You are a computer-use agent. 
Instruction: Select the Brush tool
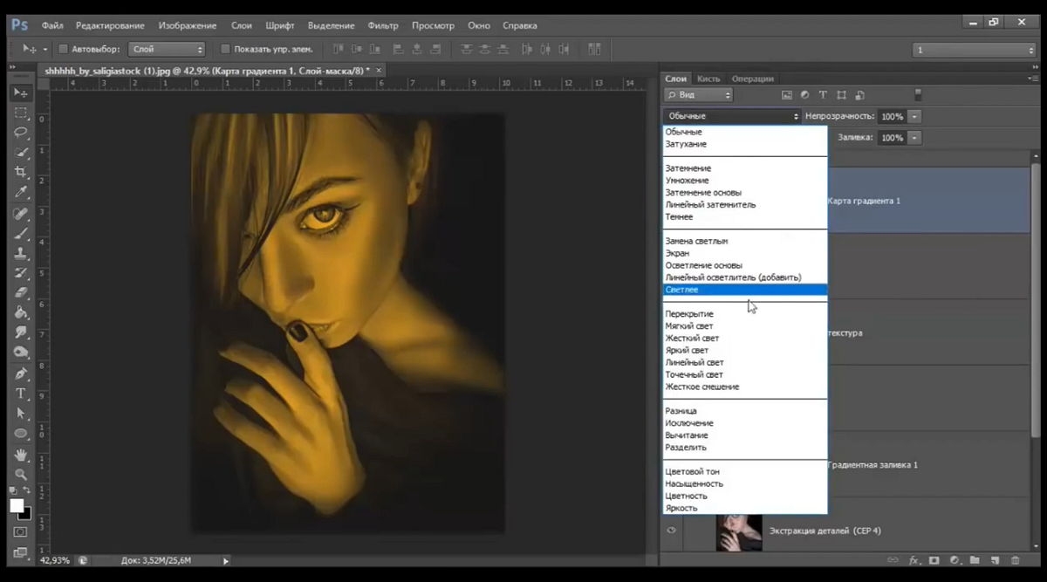[21, 234]
